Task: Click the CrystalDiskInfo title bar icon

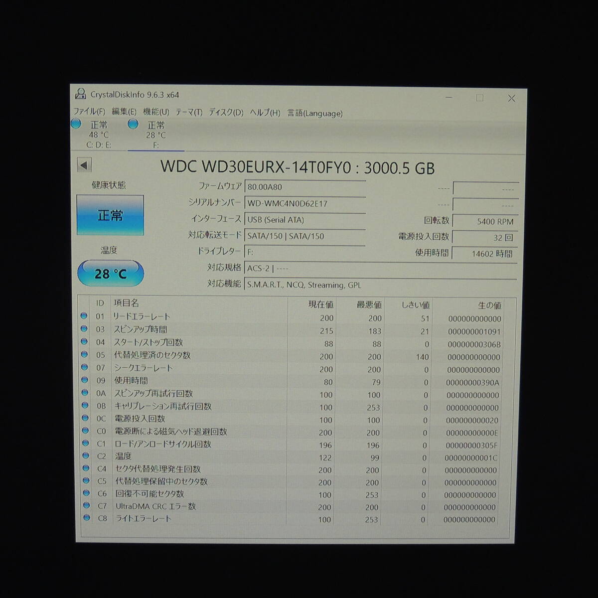Action: click(x=80, y=94)
